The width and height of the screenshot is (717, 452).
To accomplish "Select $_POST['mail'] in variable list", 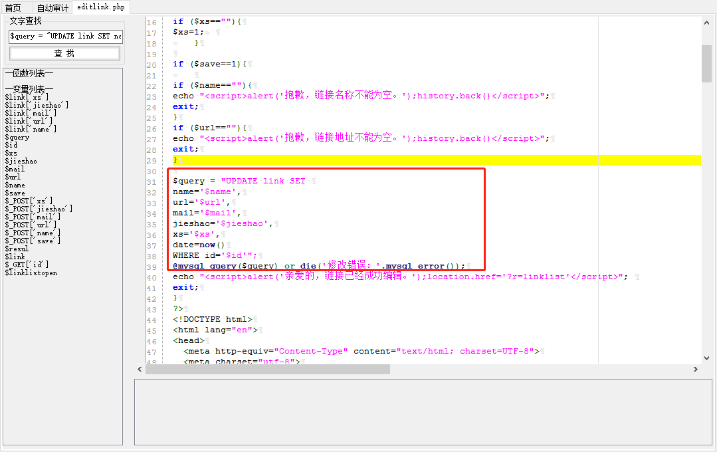I will (x=33, y=217).
